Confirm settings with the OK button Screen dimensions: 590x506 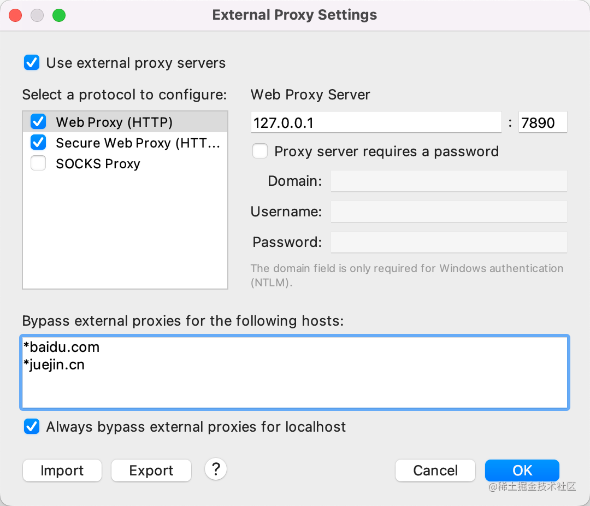(522, 470)
